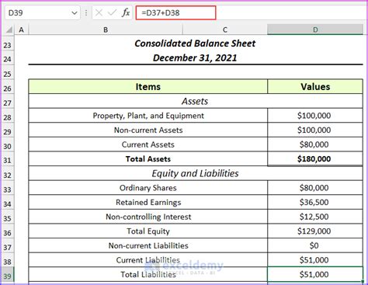
Task: Click the Cancel (X) icon in formula bar
Action: click(99, 12)
